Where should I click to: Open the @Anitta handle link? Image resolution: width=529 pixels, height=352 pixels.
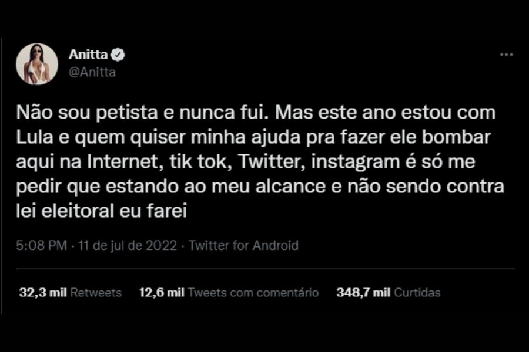tap(92, 72)
